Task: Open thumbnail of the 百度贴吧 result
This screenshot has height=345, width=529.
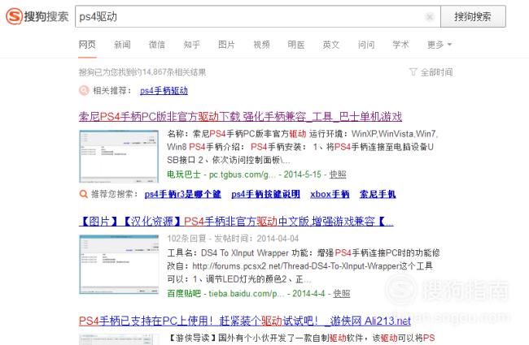Action: 119,265
